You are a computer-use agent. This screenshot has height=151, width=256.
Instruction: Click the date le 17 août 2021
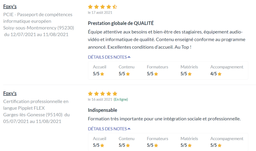[100, 13]
